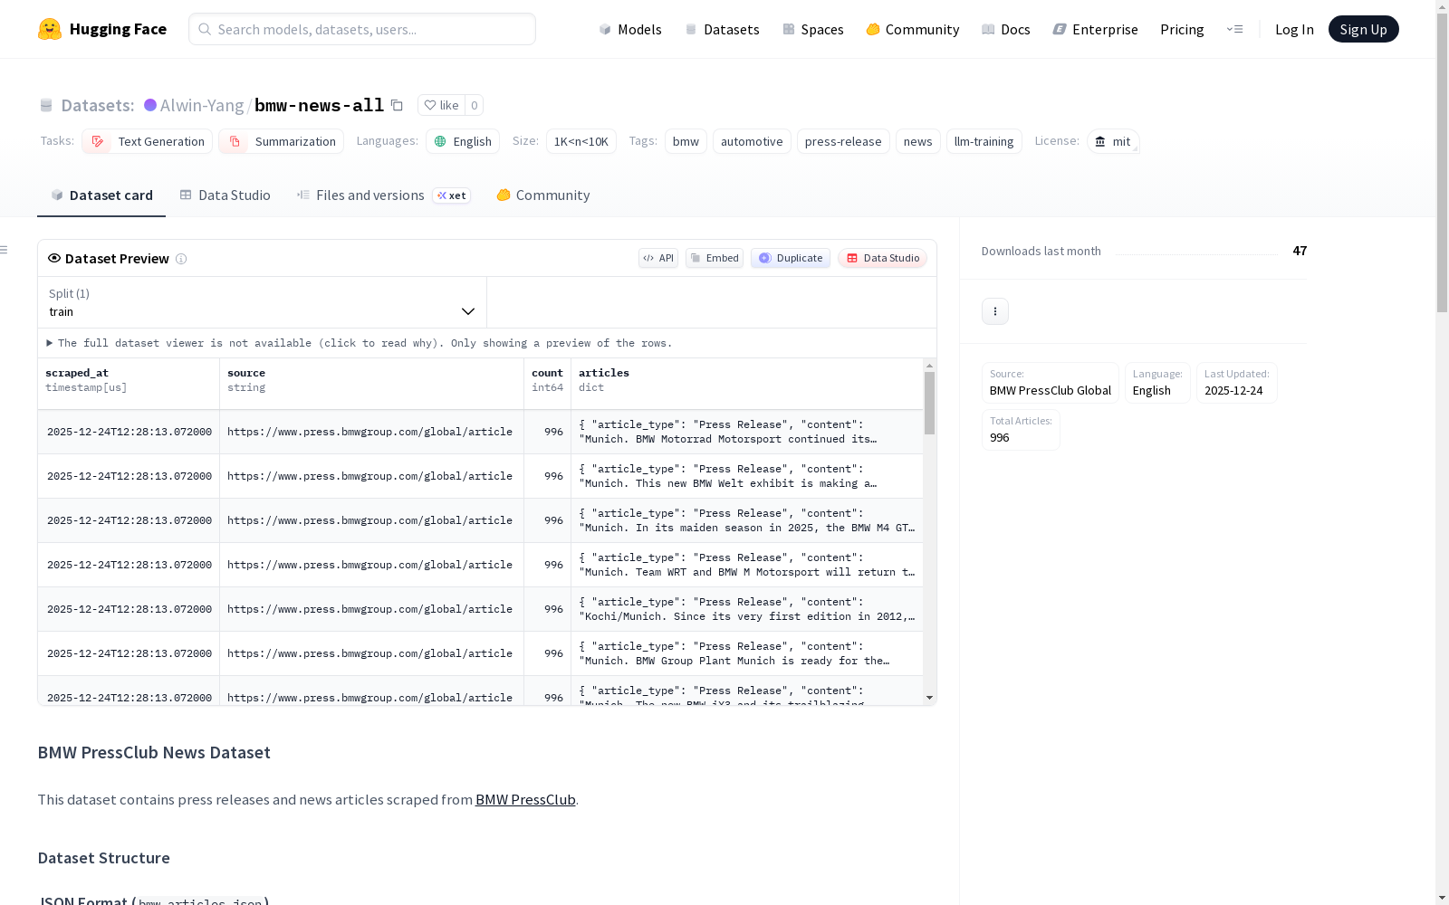Open the Split train dropdown
Screen dimensions: 1449x905
[x=263, y=302]
